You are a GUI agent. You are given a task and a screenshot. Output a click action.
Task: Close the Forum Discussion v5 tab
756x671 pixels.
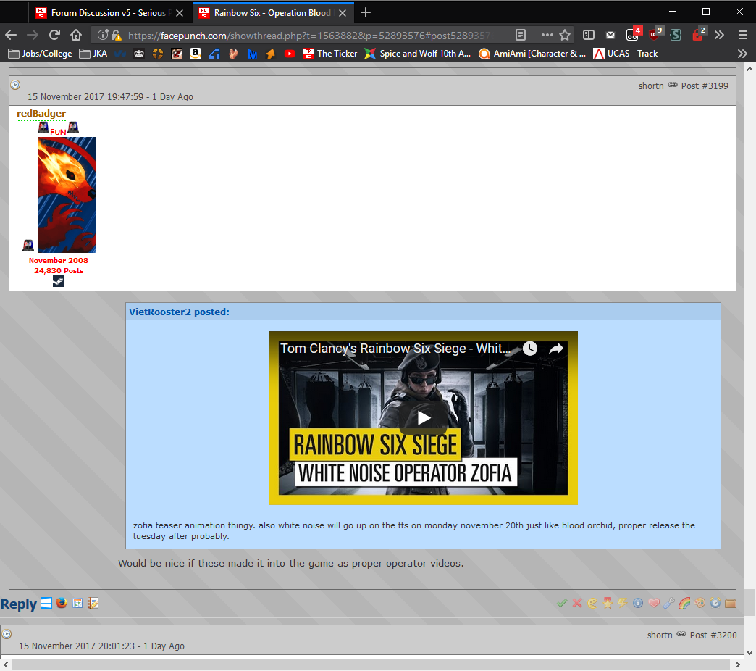point(180,13)
